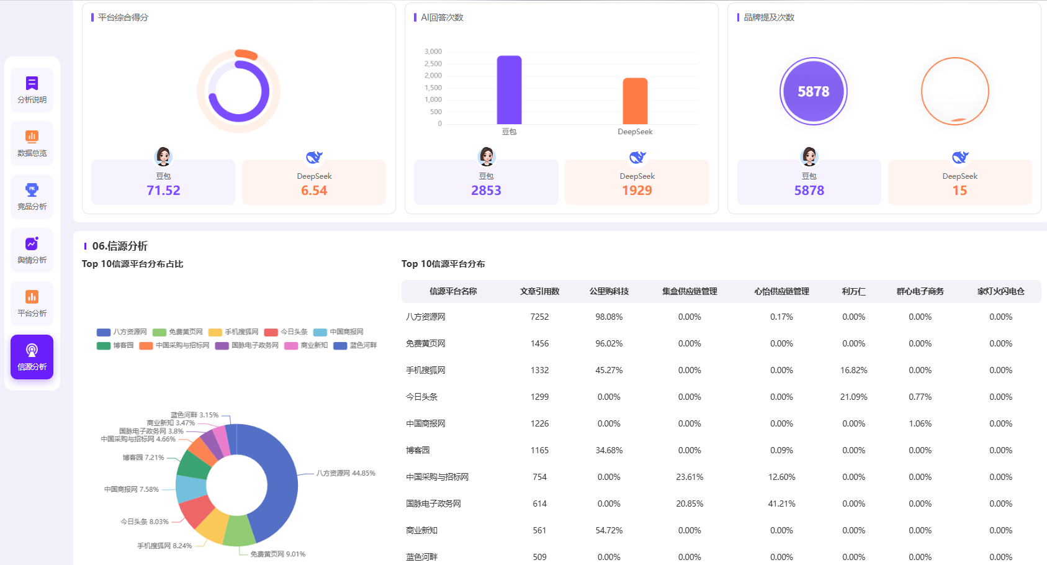Click the 蓝色河畔 3.15% pie label
Screen dimensions: 1047x565
pyautogui.click(x=194, y=415)
